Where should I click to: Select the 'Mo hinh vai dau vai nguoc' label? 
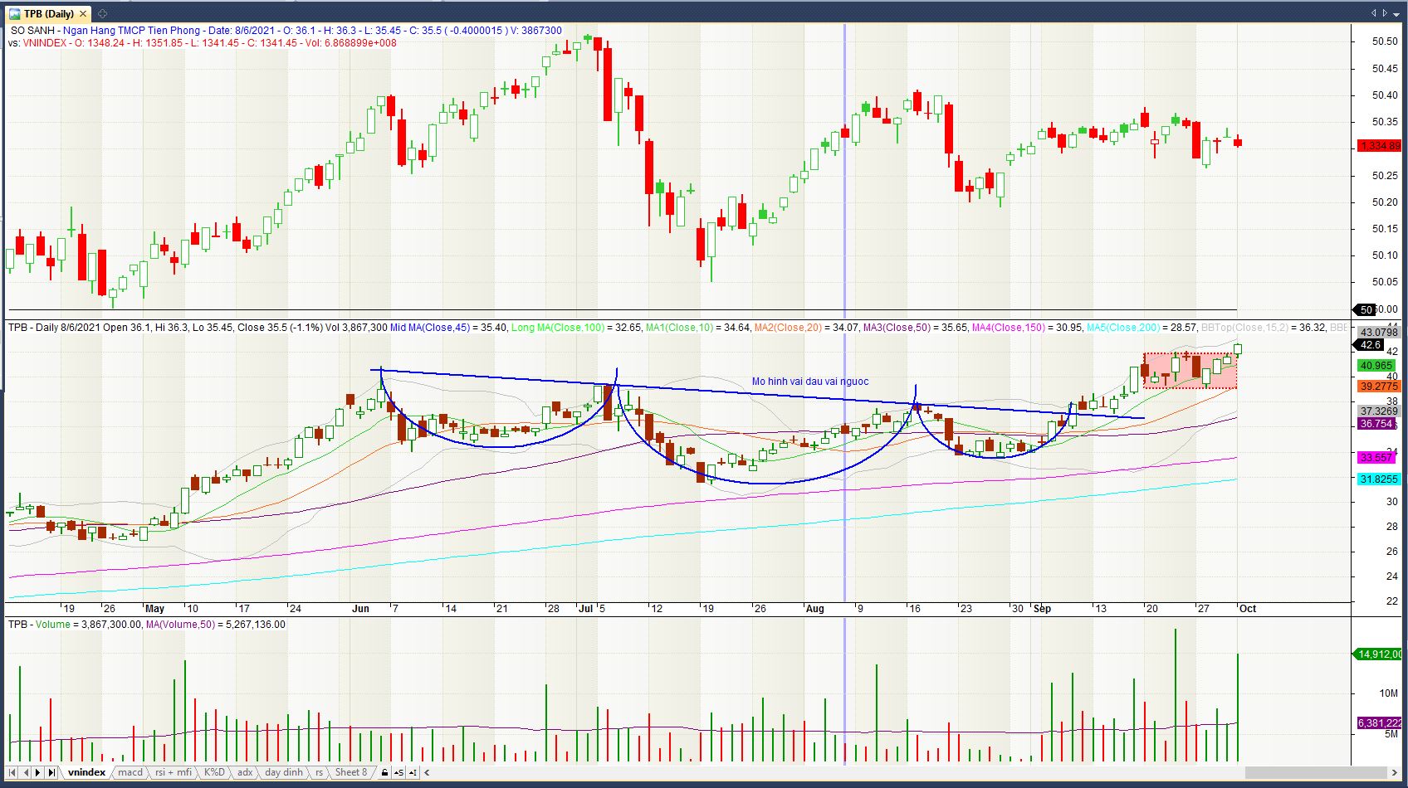click(810, 382)
